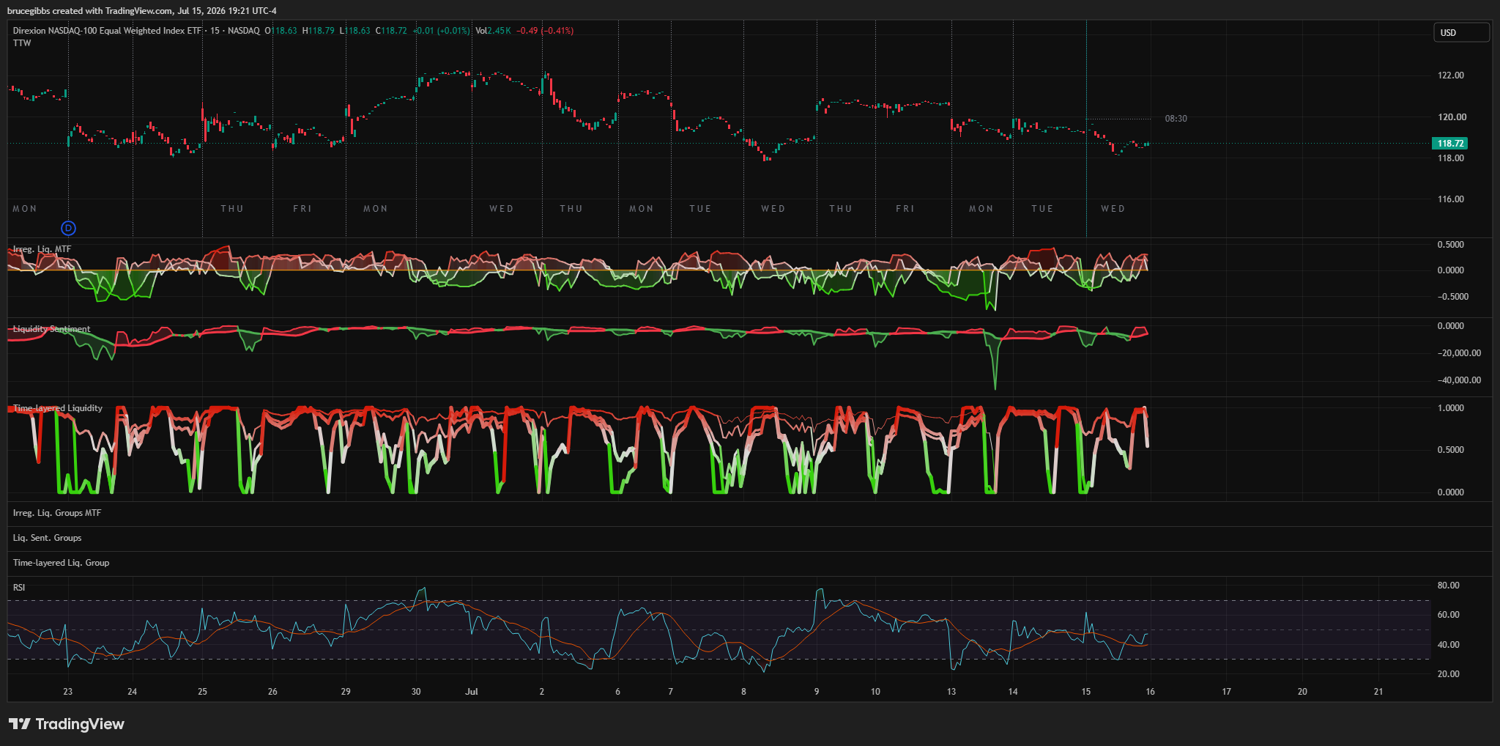Image resolution: width=1500 pixels, height=746 pixels.
Task: Click date 17 on the time axis
Action: pos(1227,692)
